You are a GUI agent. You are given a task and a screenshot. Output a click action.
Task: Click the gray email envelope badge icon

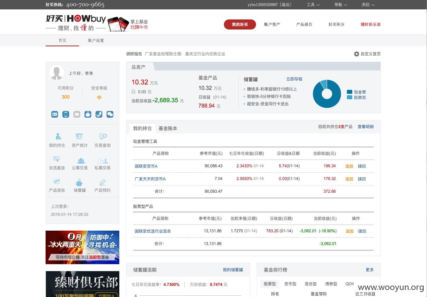point(77,114)
